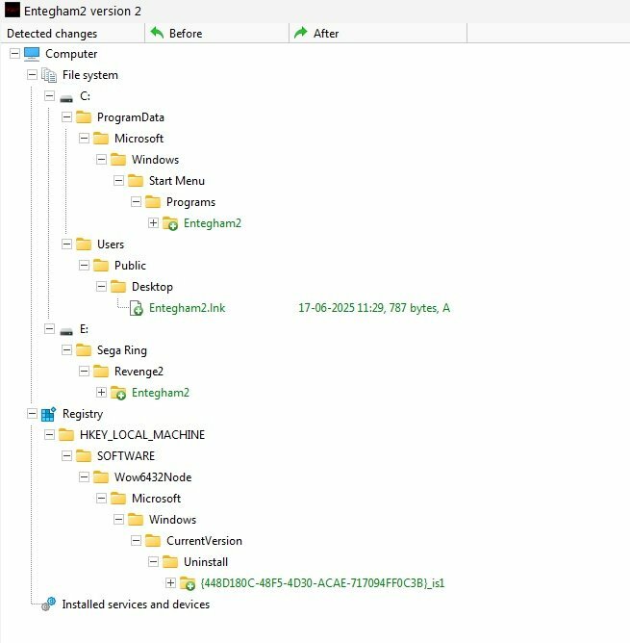The image size is (630, 643).
Task: Click the Uninstall folder icon
Action: [x=170, y=562]
